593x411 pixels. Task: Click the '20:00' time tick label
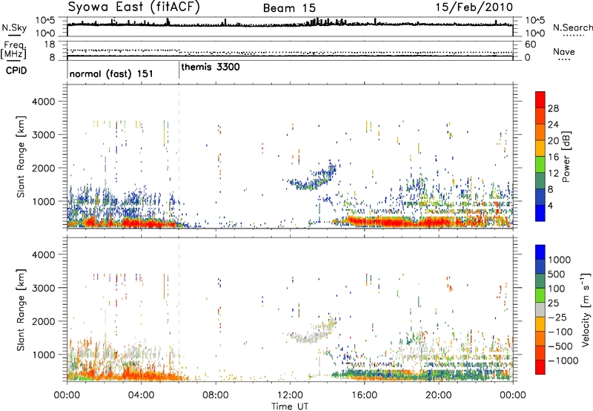coord(438,395)
